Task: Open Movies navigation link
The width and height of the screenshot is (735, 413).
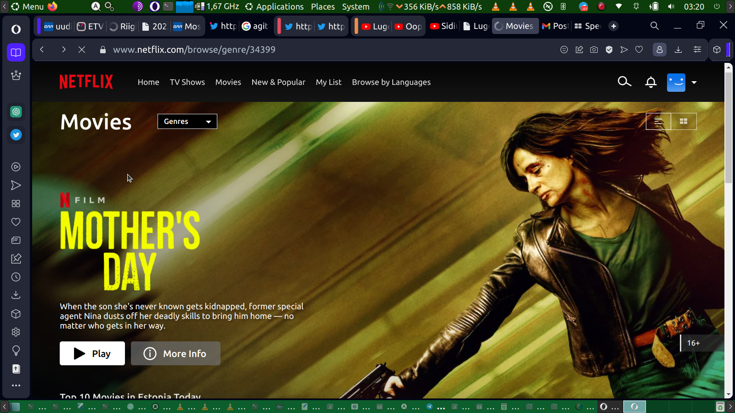Action: click(228, 82)
